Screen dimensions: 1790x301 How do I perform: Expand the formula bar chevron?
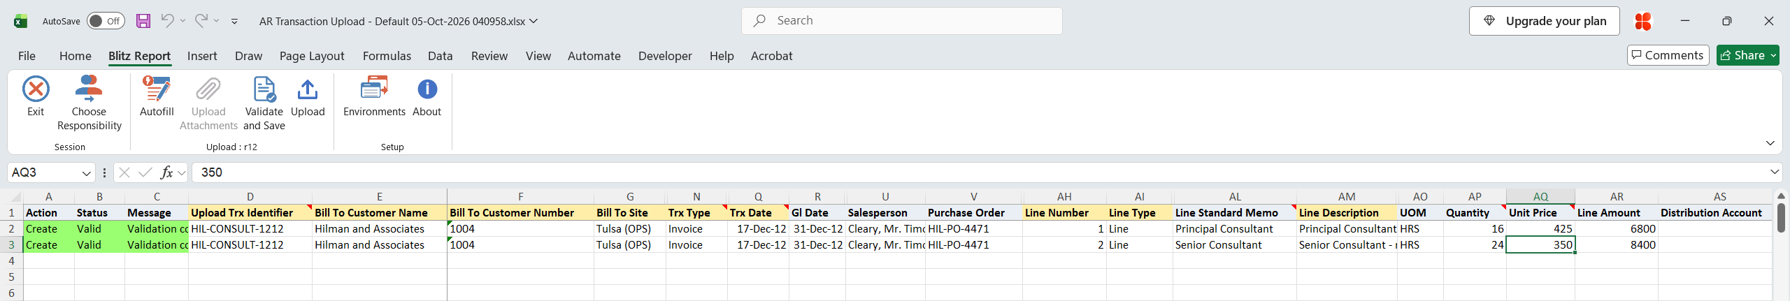point(1775,172)
